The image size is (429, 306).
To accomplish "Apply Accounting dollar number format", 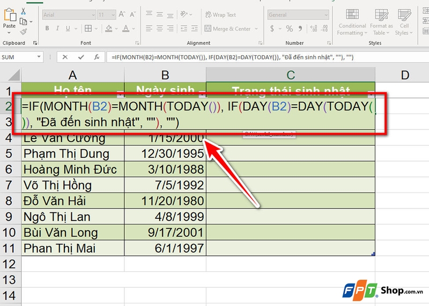I will click(272, 28).
